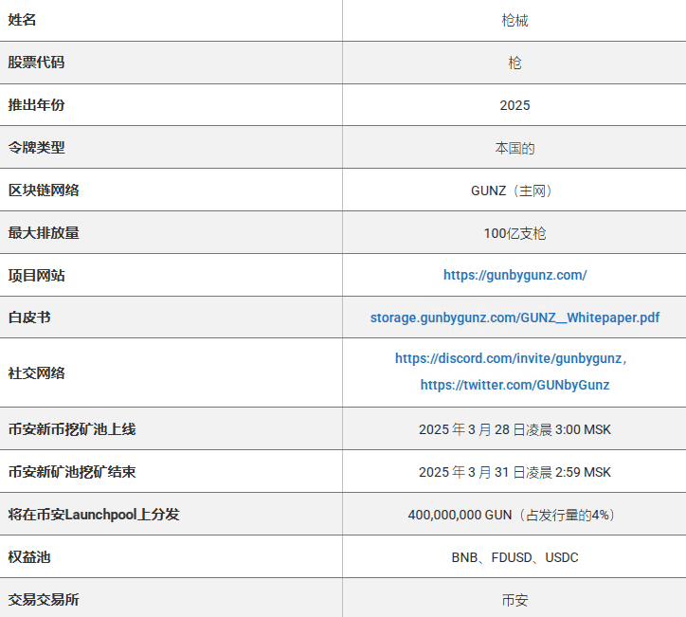
Task: Open the twitter.com/GUNbyGunz link
Action: (514, 385)
